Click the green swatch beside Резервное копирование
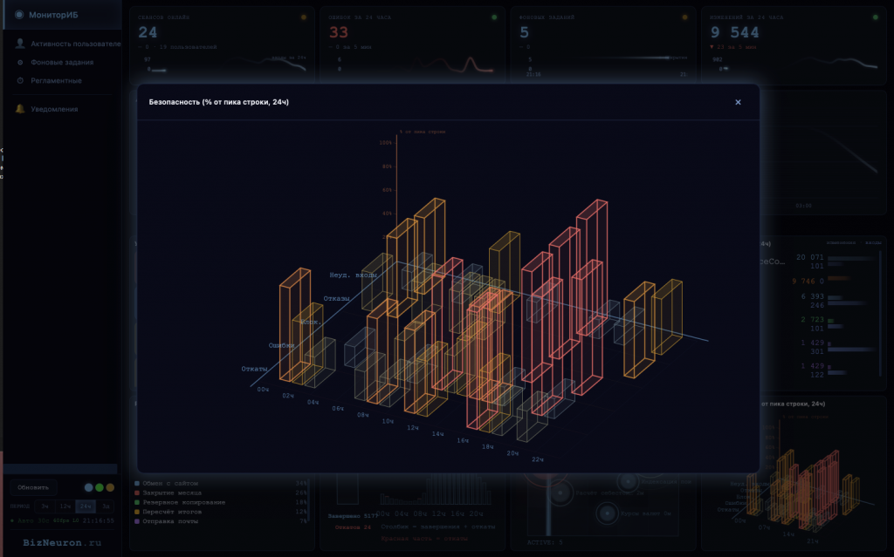894x557 pixels. [137, 502]
